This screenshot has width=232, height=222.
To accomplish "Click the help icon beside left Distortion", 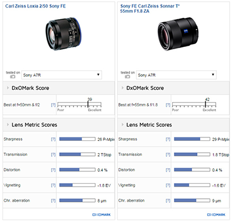I will (x=53, y=170).
